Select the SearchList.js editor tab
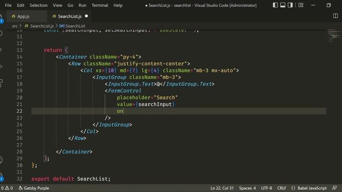 [69, 17]
